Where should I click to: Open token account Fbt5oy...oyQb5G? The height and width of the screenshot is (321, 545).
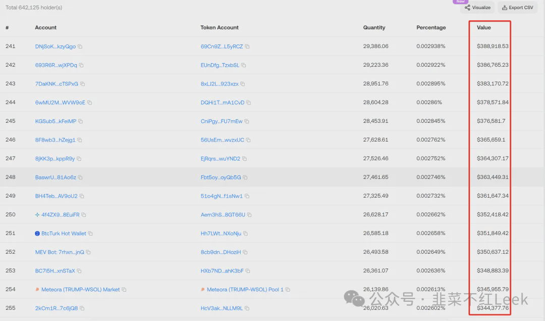(221, 177)
